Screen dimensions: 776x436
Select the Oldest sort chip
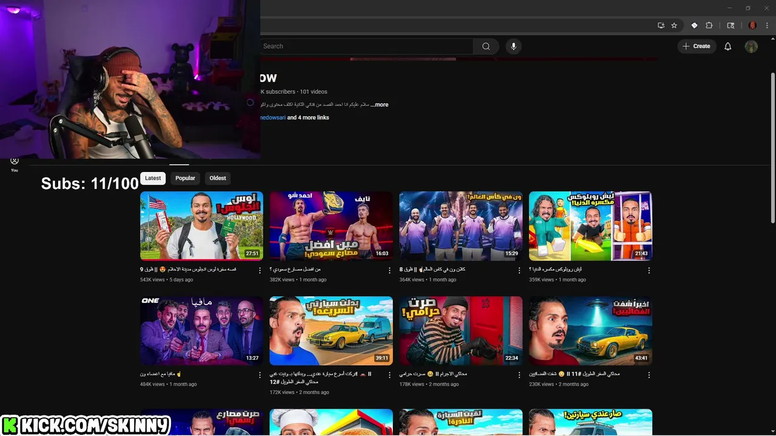[x=218, y=178]
